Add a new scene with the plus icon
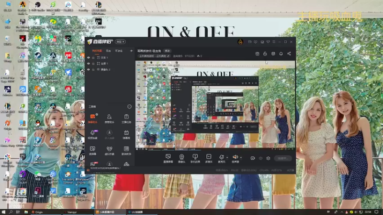The image size is (383, 215). (131, 51)
